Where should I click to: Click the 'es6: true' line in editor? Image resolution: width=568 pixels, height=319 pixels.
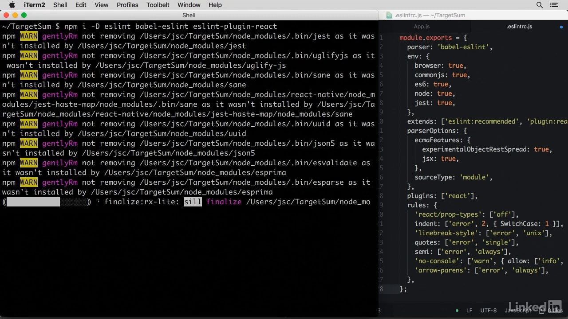[433, 84]
